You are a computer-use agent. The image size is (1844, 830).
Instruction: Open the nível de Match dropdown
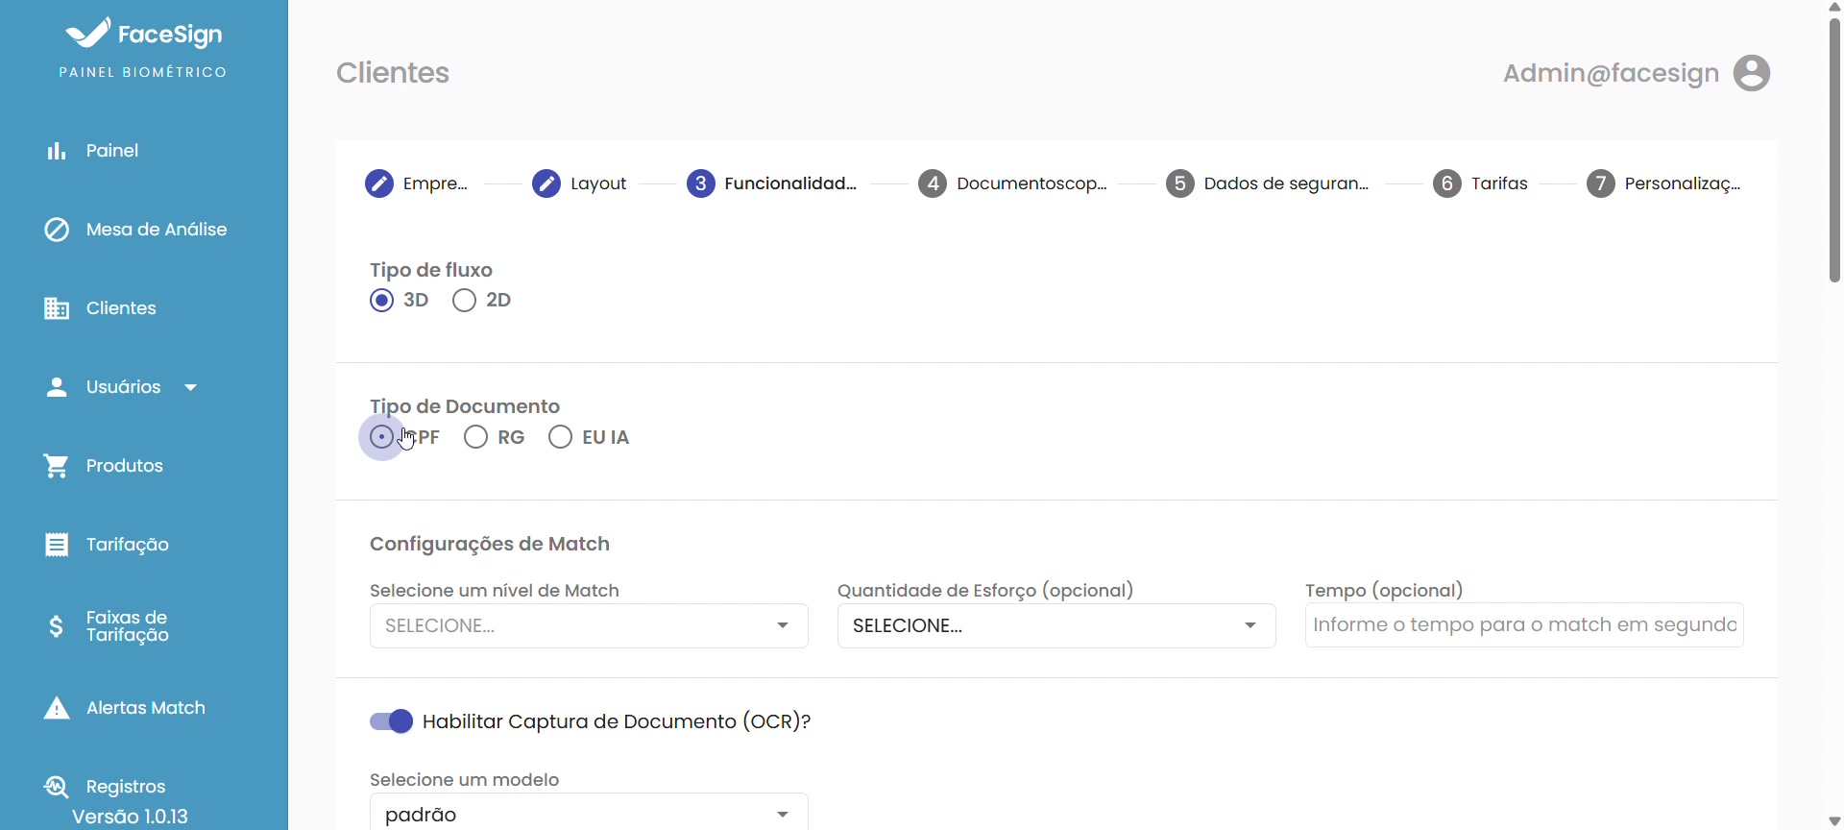(588, 625)
